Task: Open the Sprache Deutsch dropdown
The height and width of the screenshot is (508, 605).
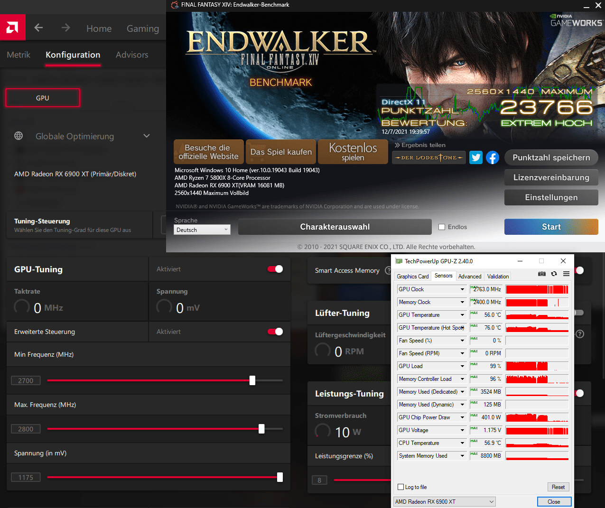Action: click(202, 230)
